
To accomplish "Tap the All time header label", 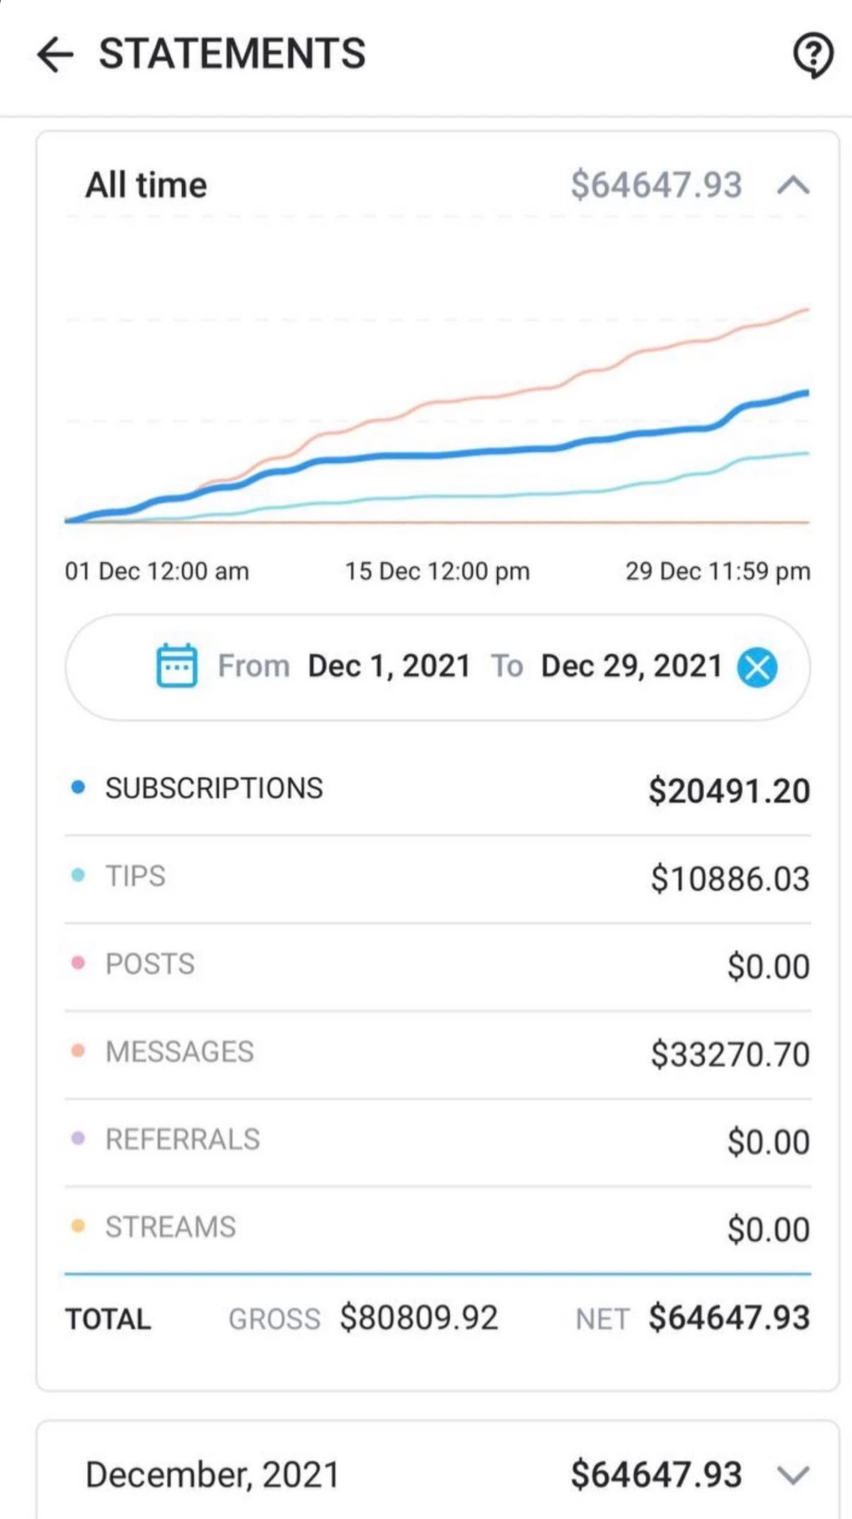I will (146, 185).
